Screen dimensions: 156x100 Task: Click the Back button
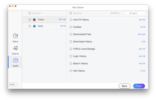coord(125,86)
